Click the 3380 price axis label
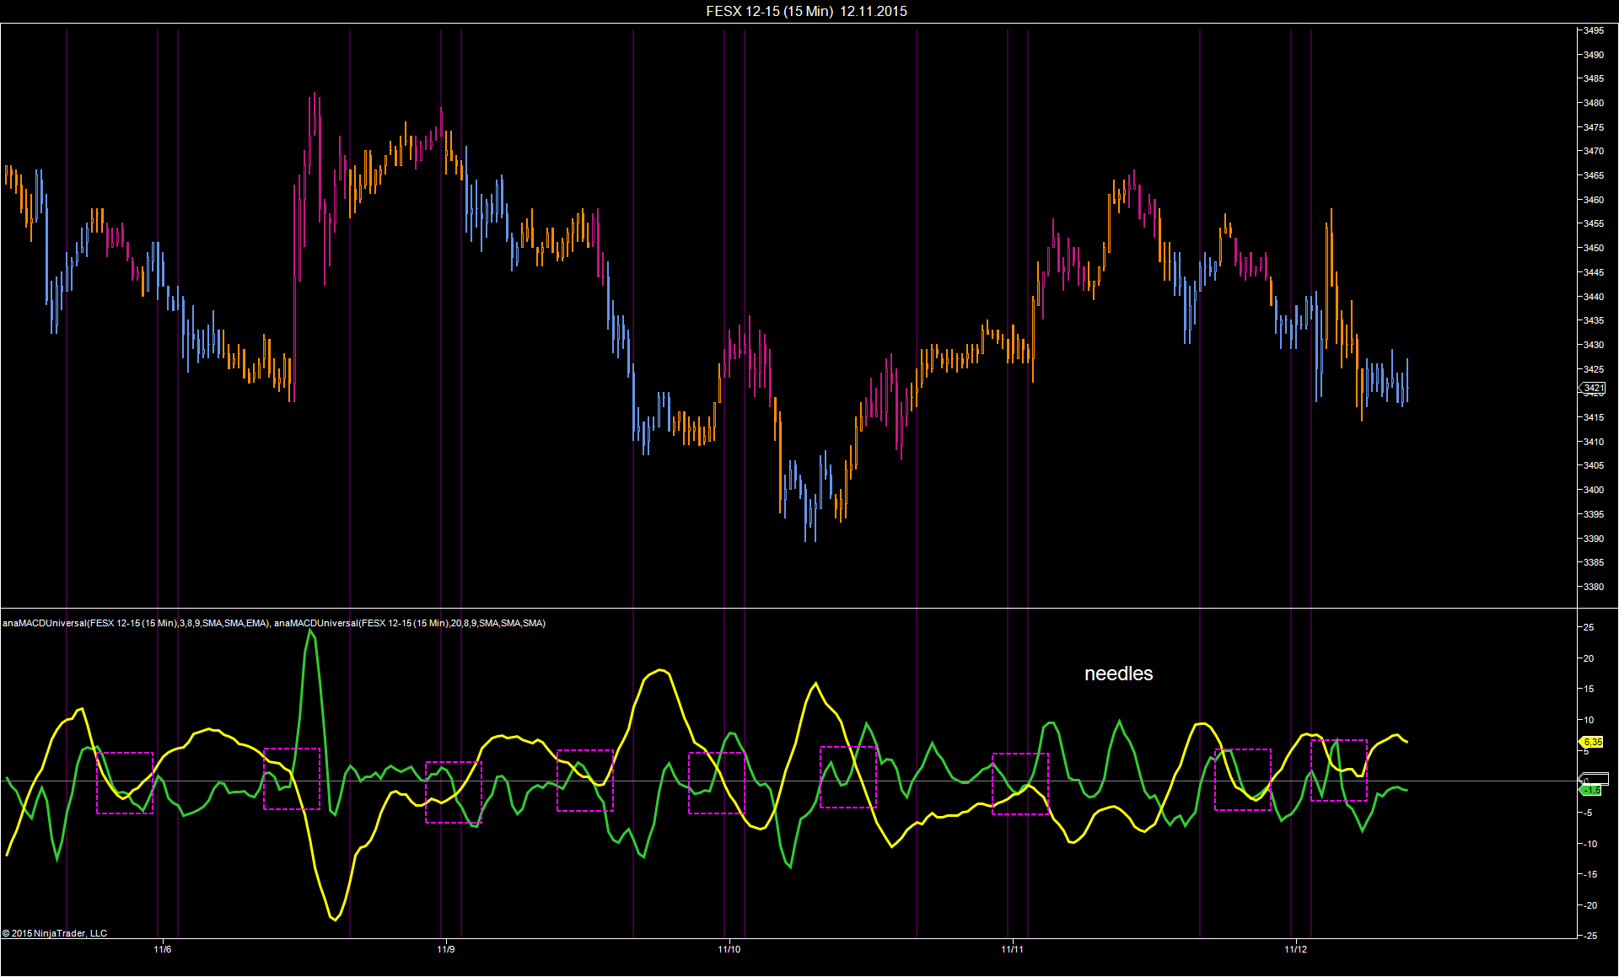Screen dimensions: 1619x977 tap(1594, 587)
